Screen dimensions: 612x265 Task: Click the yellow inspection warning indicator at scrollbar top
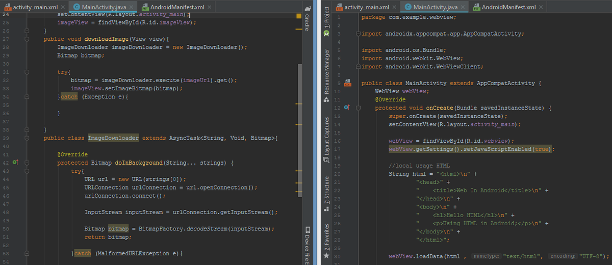pyautogui.click(x=299, y=16)
